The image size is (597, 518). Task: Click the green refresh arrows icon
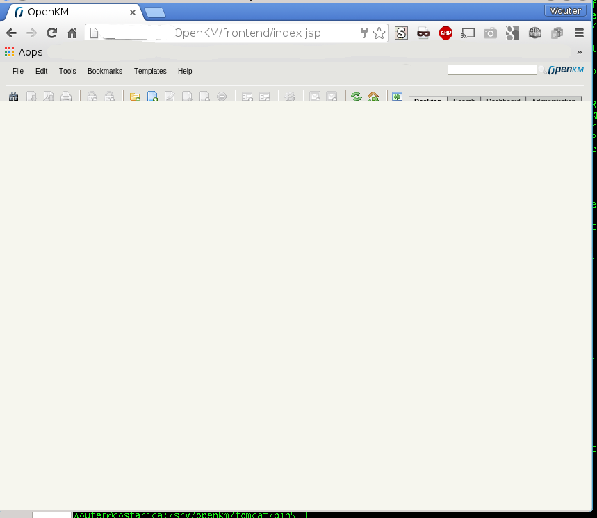[x=357, y=97]
